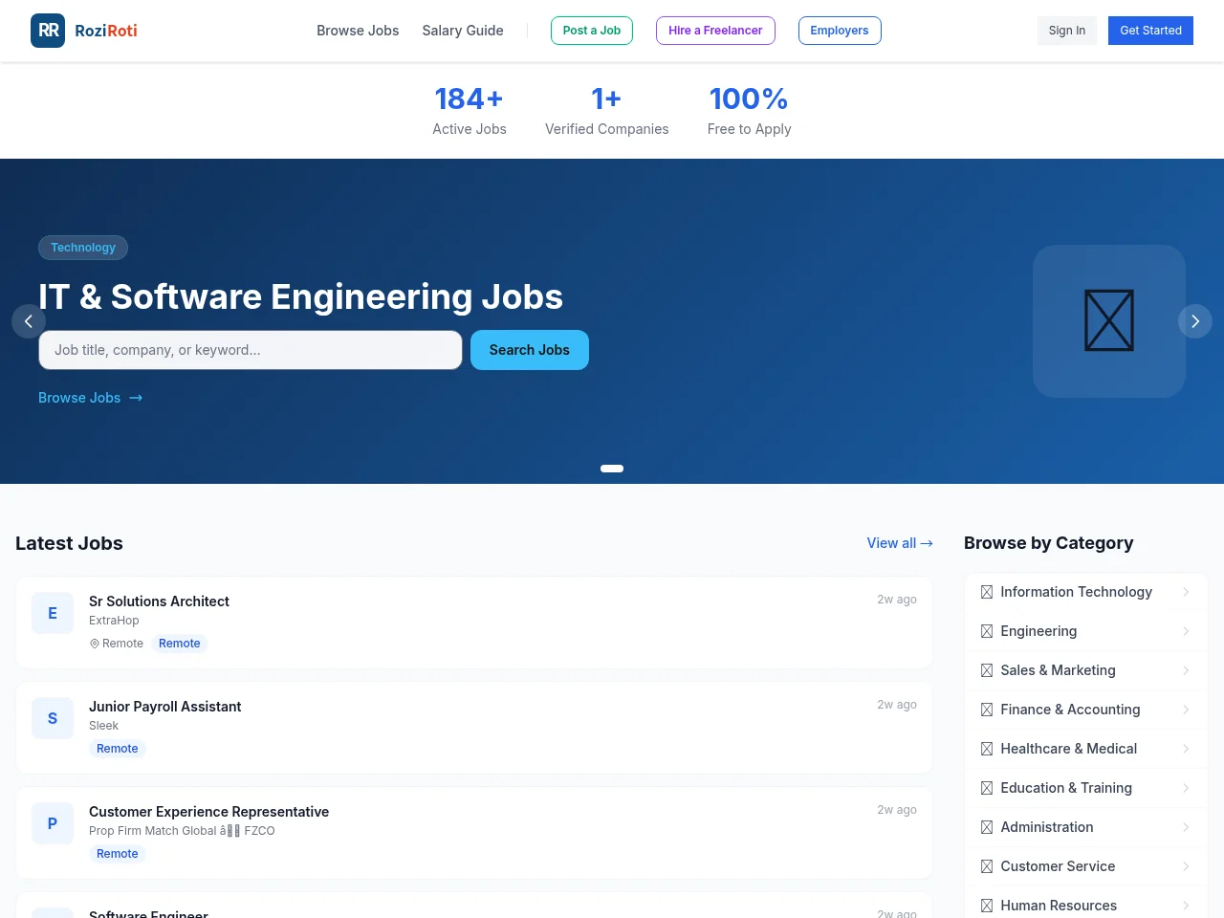Expand Healthcare & Medical chevron

click(x=1186, y=749)
